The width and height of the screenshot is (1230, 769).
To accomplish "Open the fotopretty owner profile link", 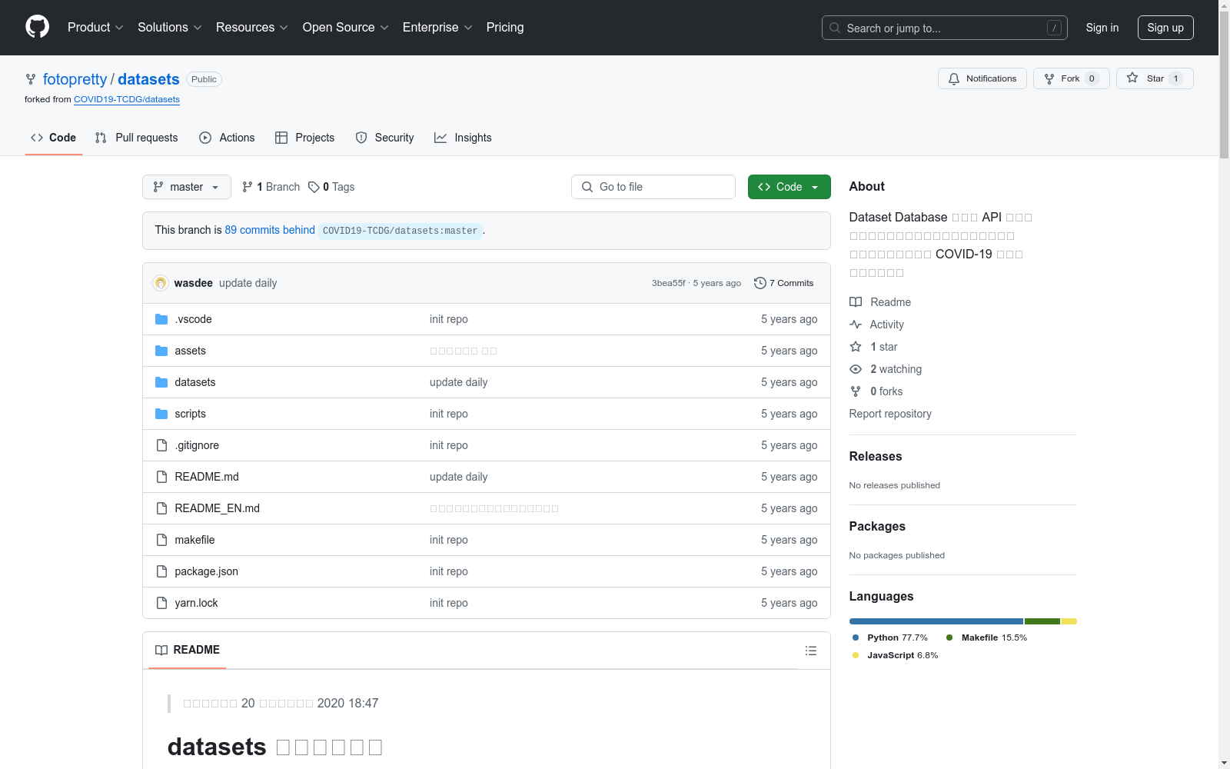I will pos(75,79).
